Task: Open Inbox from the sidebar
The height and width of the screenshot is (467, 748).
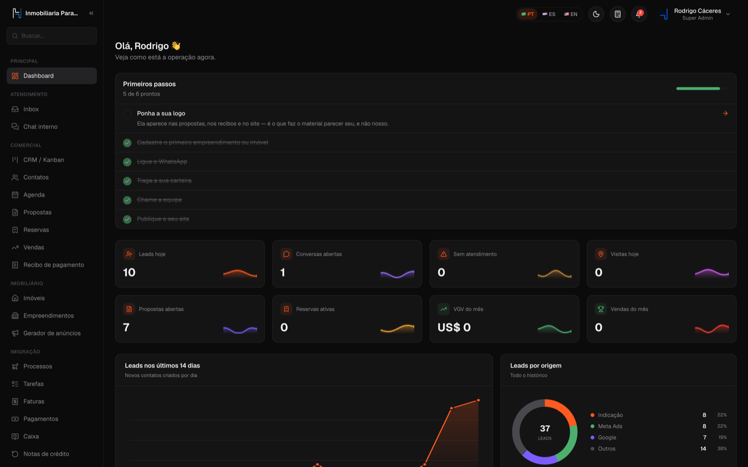Action: (x=52, y=109)
